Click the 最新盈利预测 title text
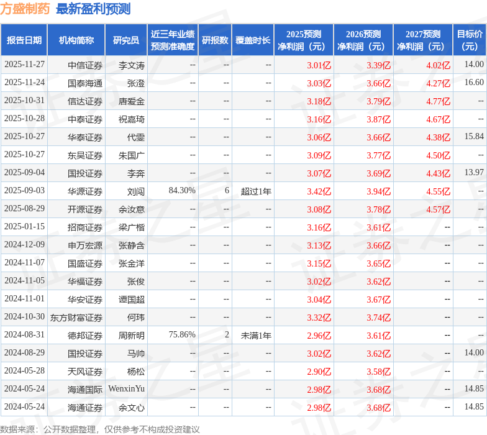Viewport: 487px width, 435px height. point(93,9)
